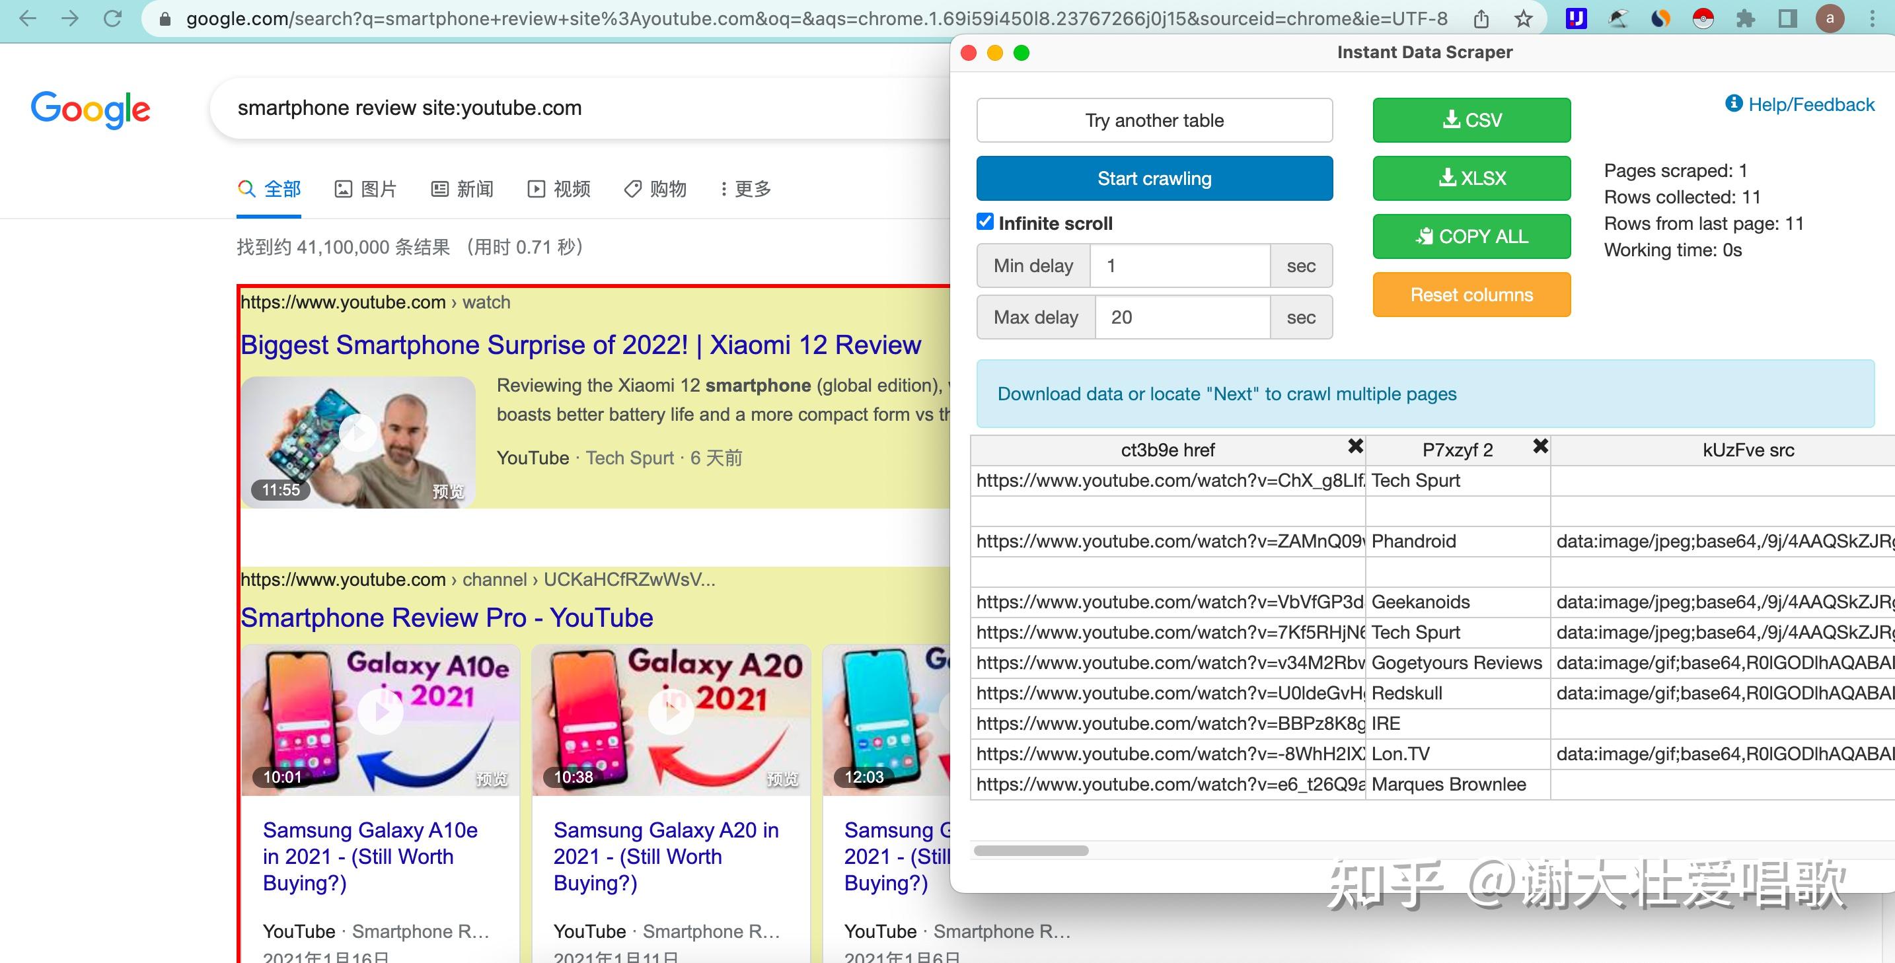Click the browser reload icon

pos(112,18)
